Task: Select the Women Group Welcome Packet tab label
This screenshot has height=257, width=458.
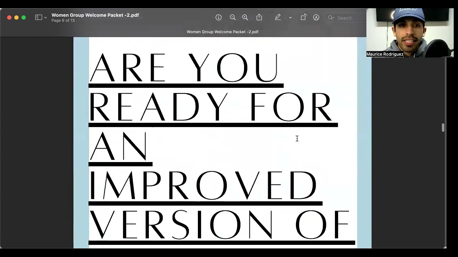Action: [223, 32]
